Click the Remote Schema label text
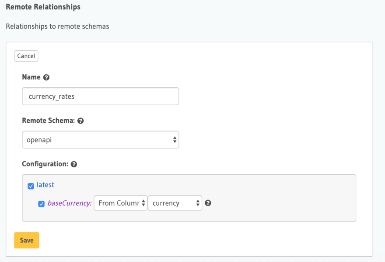385x262 pixels. 49,121
